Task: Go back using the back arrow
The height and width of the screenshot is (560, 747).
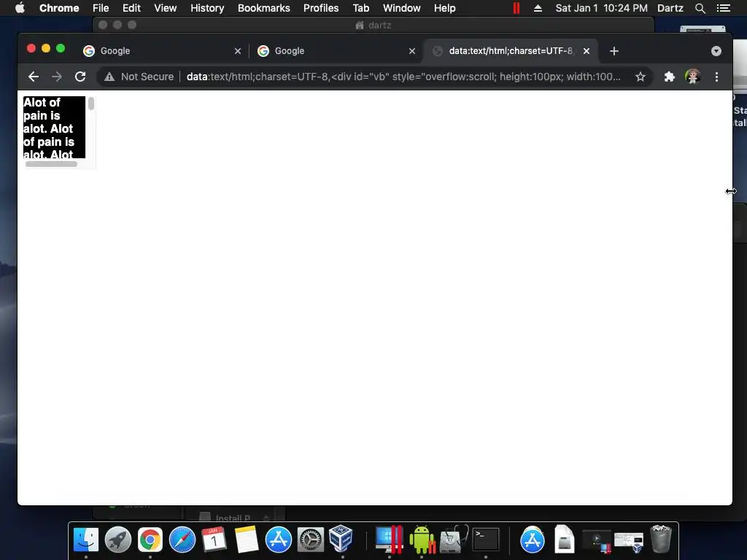Action: [34, 77]
